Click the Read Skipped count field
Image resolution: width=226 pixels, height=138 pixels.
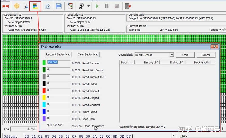[x=59, y=98]
